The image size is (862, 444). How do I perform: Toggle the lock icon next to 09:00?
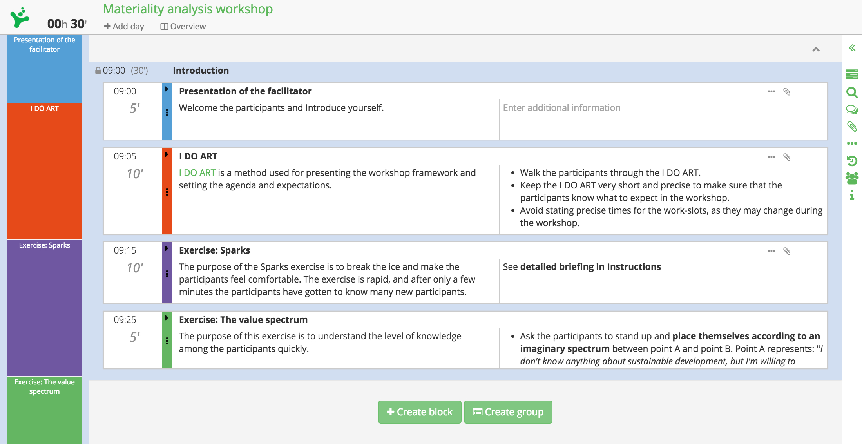point(97,70)
